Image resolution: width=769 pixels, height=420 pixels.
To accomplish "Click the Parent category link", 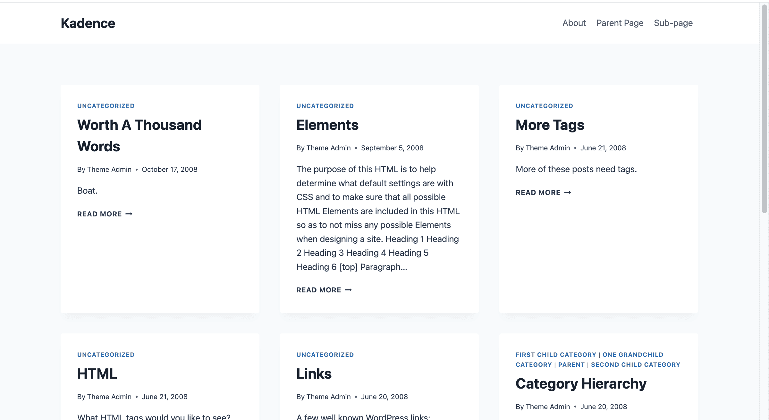I will tap(571, 365).
